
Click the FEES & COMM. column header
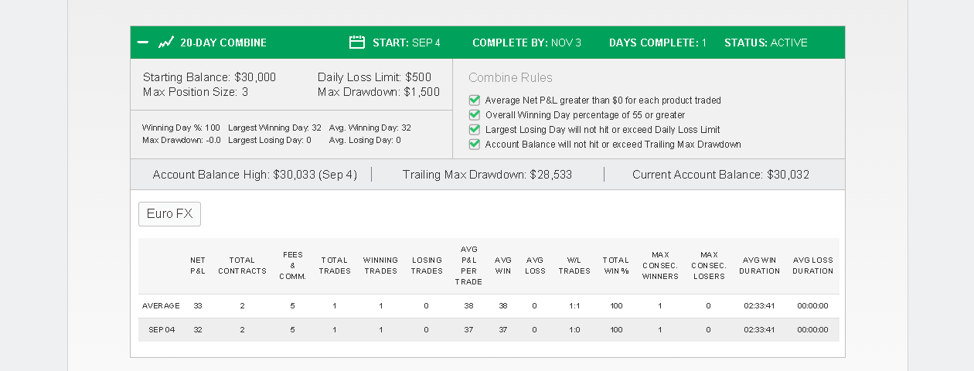(293, 266)
